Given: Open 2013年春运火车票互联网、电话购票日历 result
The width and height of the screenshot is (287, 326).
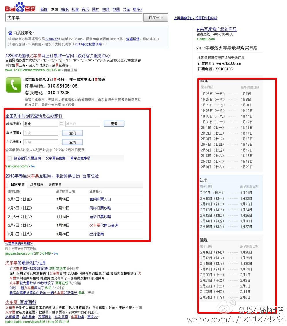Looking at the screenshot, I should (52, 176).
